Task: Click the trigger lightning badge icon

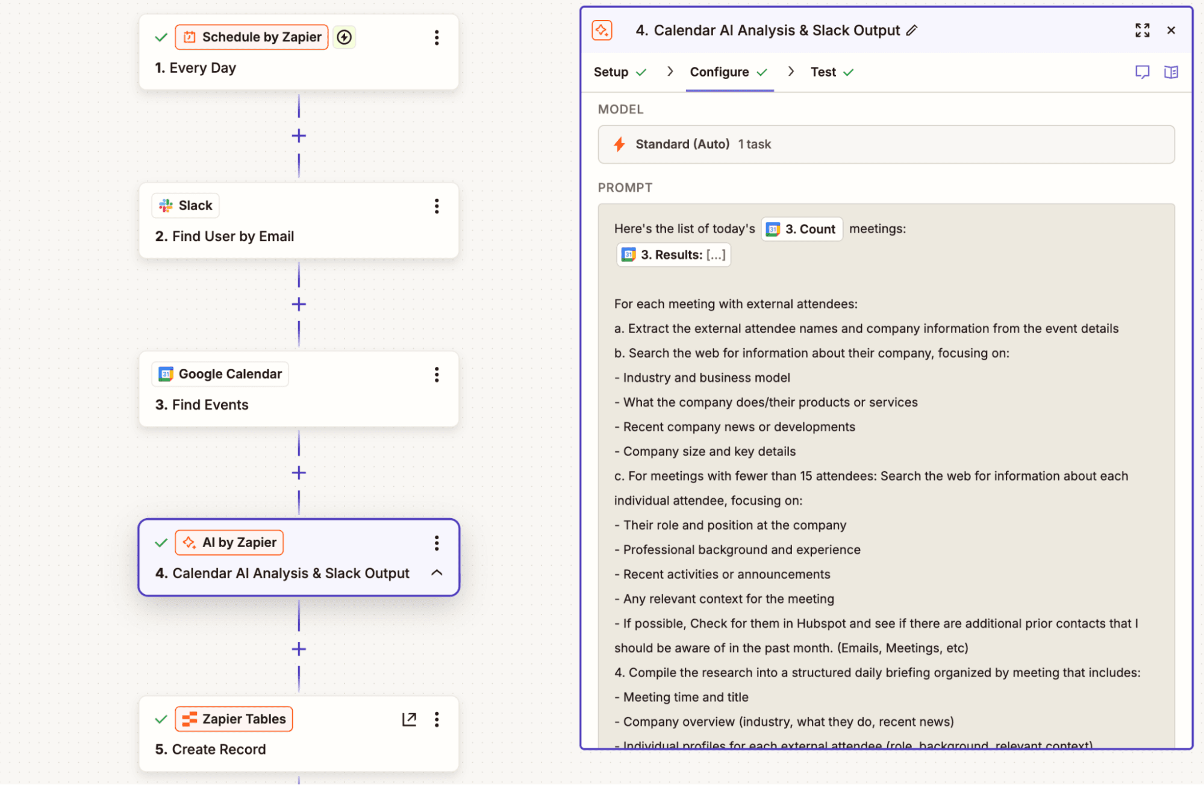Action: click(x=344, y=37)
